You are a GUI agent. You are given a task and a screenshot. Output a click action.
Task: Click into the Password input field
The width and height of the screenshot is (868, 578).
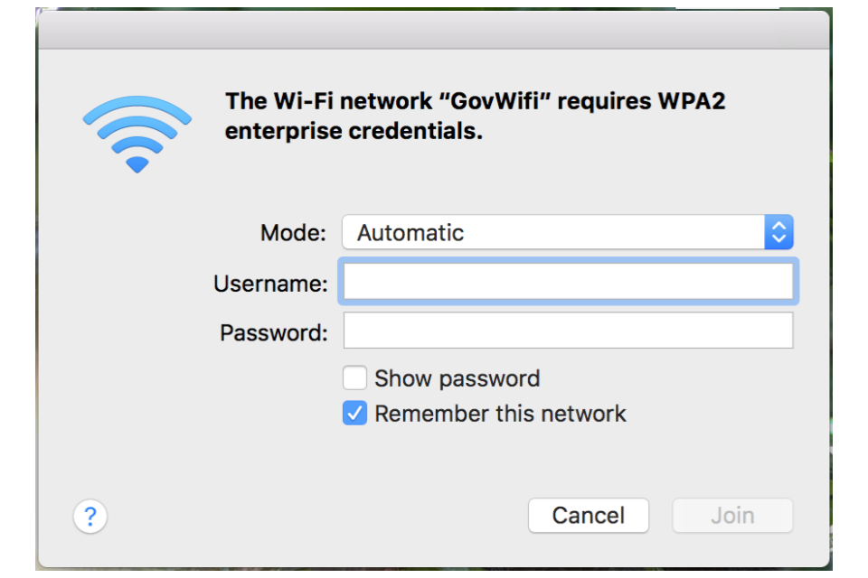pos(568,331)
